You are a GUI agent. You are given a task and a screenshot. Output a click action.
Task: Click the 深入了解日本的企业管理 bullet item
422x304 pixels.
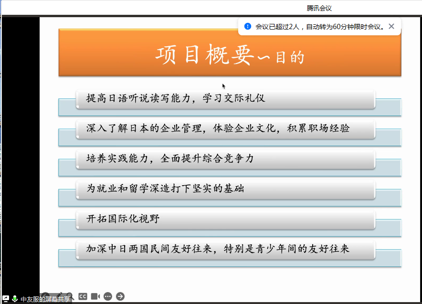point(225,128)
